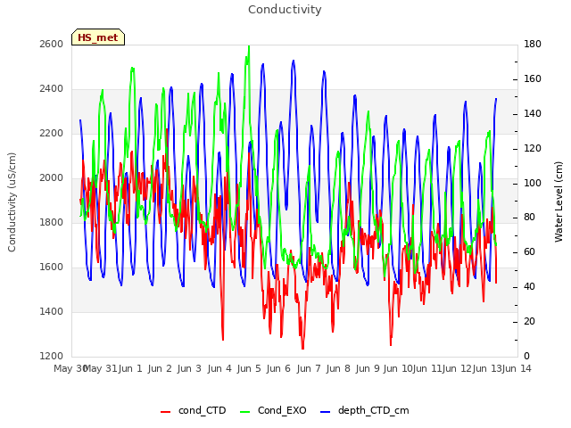Image resolution: width=571 pixels, height=428 pixels.
Task: Click the 80 right axis label
Action: (x=529, y=218)
